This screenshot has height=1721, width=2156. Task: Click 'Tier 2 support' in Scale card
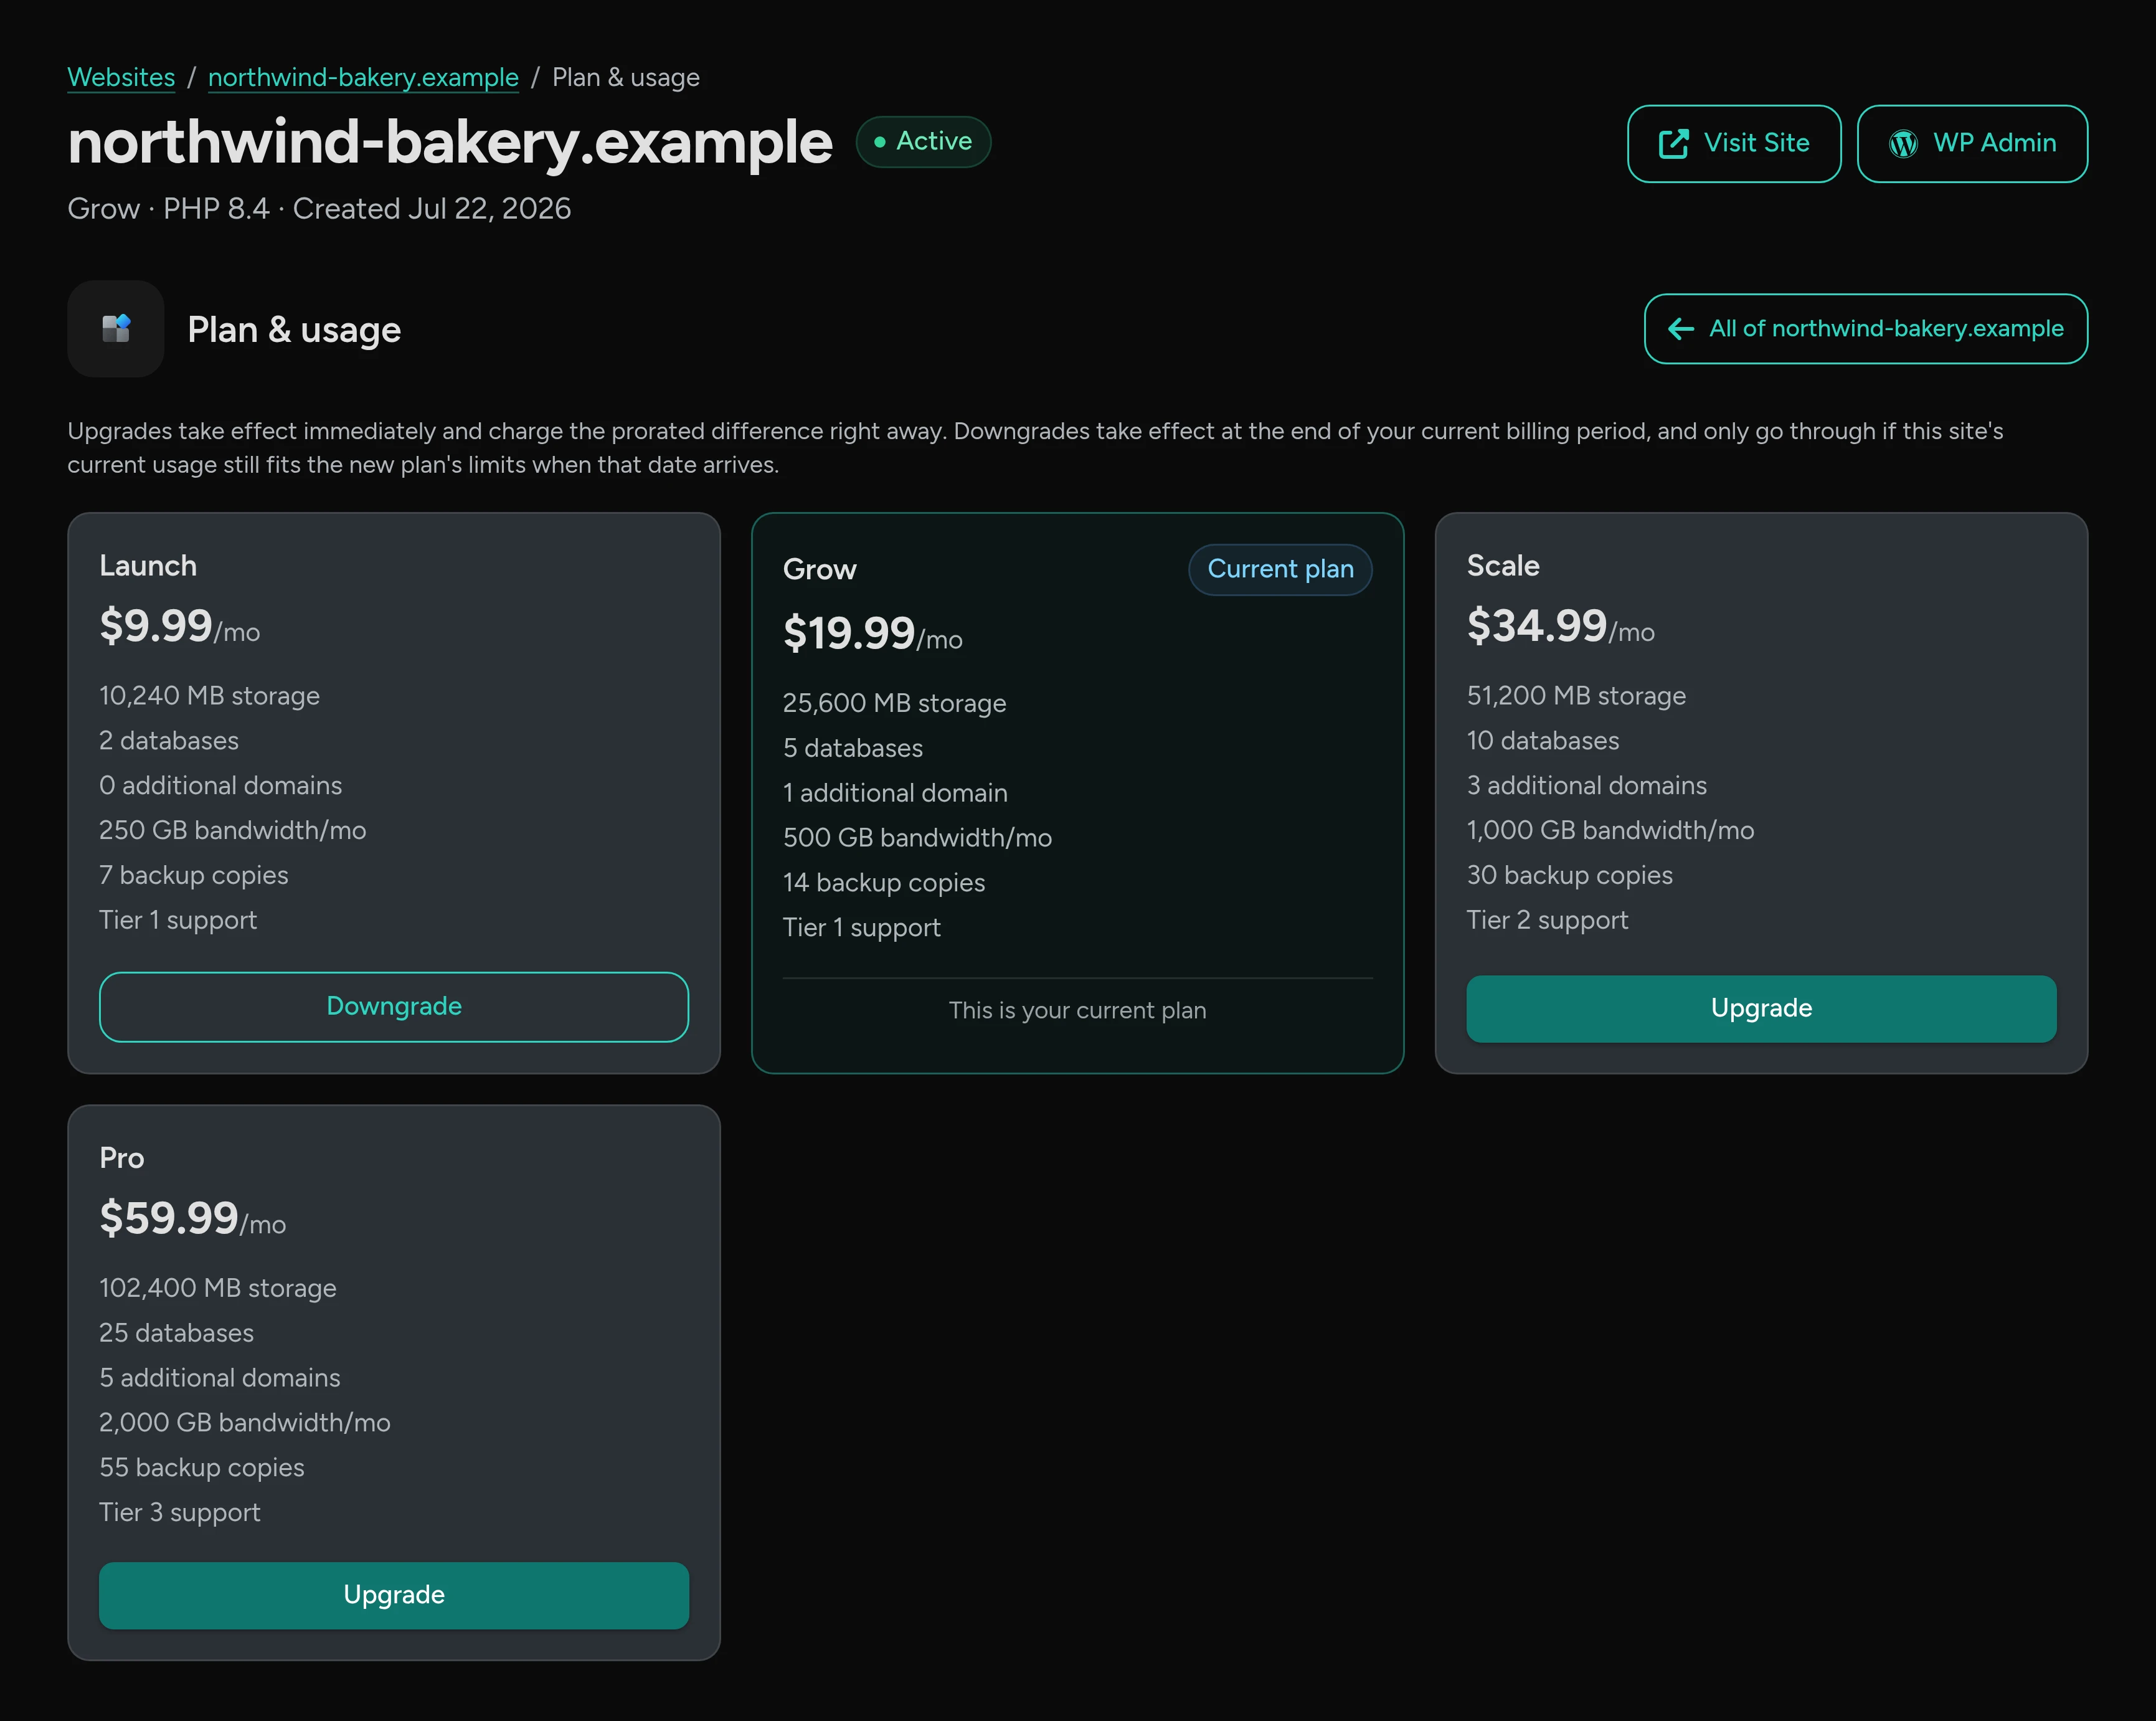[x=1547, y=920]
